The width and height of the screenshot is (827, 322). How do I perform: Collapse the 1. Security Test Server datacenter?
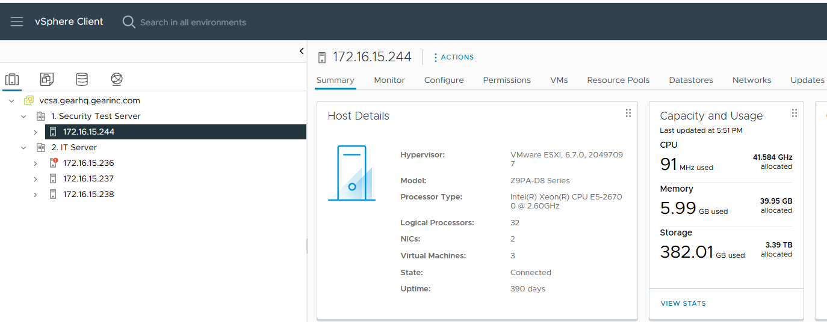tap(23, 117)
